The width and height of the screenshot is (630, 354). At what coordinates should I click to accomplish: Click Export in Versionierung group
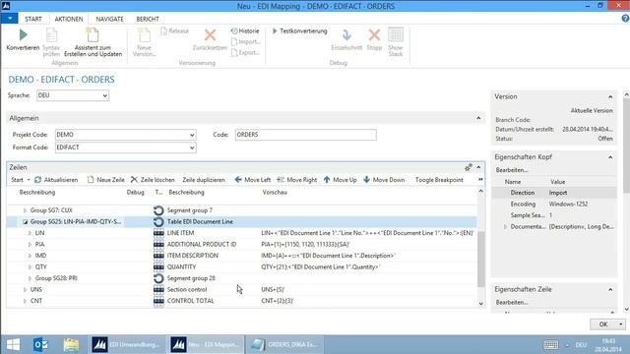pos(245,52)
